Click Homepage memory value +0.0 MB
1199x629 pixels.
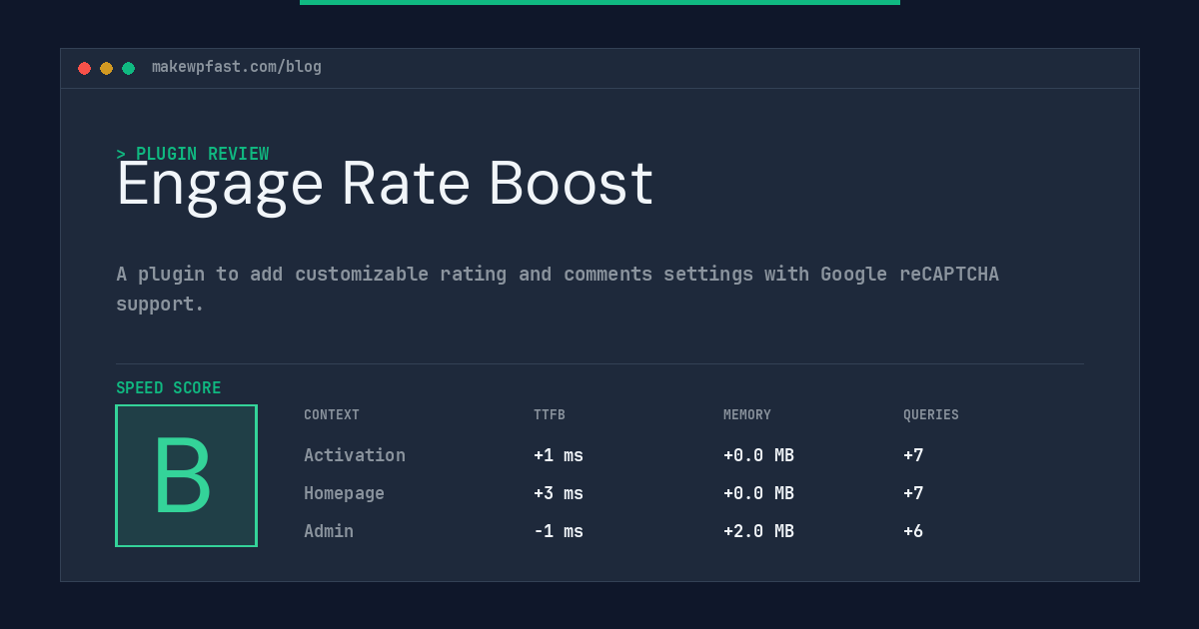point(758,493)
